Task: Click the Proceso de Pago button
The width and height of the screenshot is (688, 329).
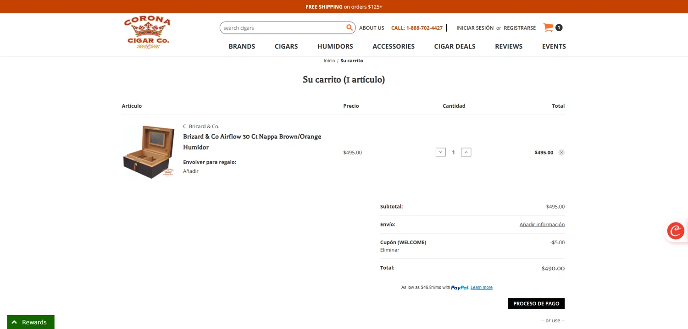Action: click(536, 303)
